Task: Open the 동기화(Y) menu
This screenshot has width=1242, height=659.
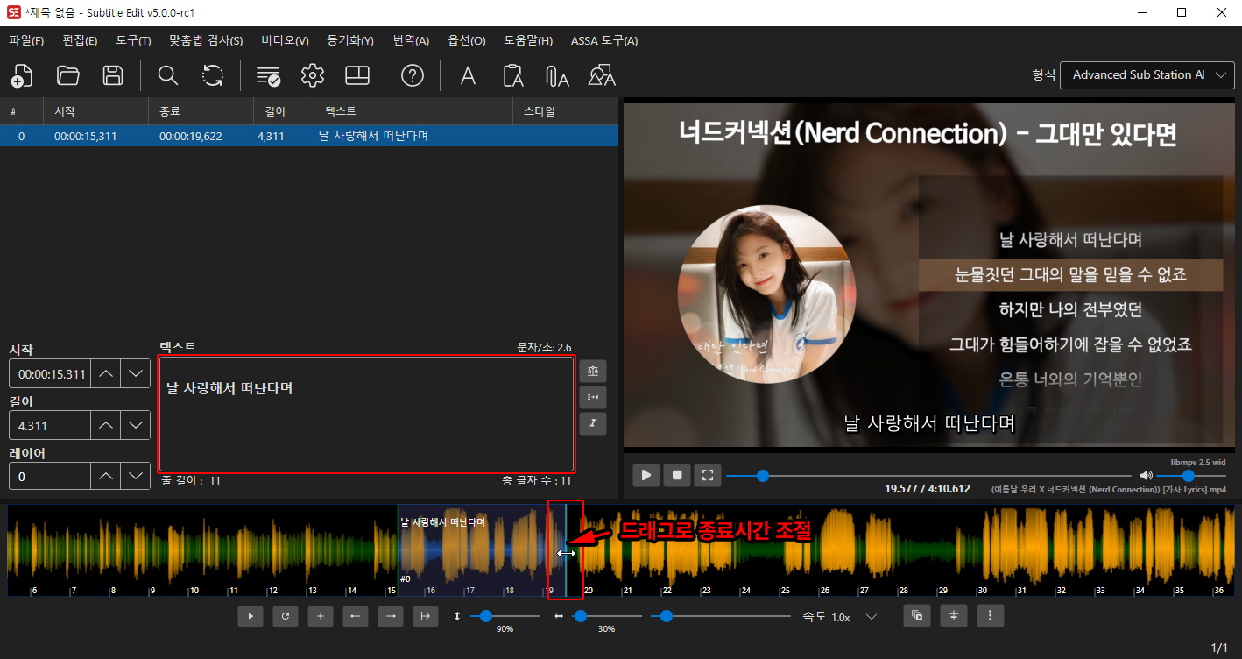Action: click(x=350, y=40)
